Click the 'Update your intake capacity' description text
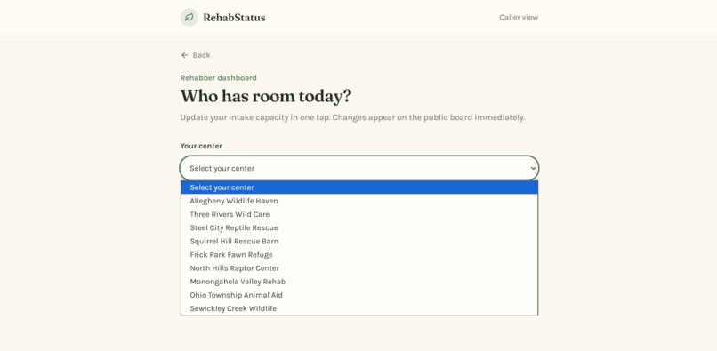 (352, 117)
